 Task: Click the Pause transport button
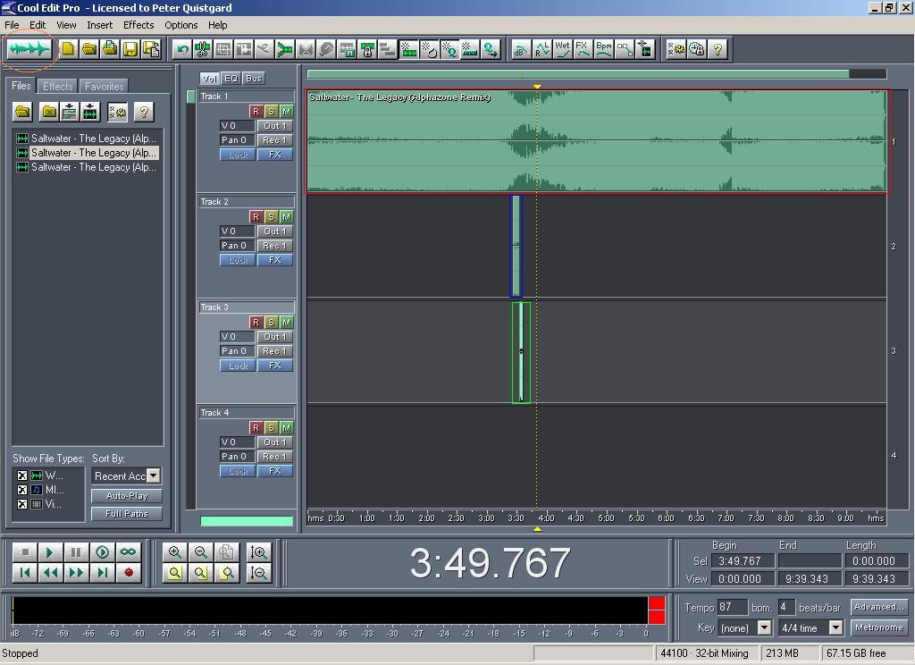tap(76, 551)
